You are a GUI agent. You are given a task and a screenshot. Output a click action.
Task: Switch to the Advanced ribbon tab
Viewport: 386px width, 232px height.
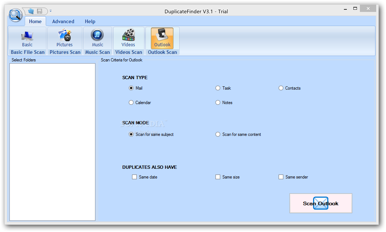coord(63,21)
